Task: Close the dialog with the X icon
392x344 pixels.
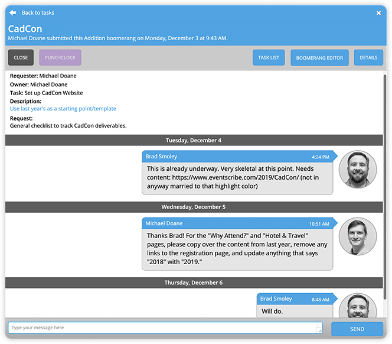Action: [x=379, y=13]
